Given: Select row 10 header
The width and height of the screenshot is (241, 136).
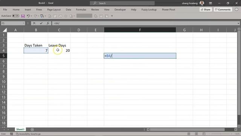Looking at the screenshot, I should click(3, 82).
